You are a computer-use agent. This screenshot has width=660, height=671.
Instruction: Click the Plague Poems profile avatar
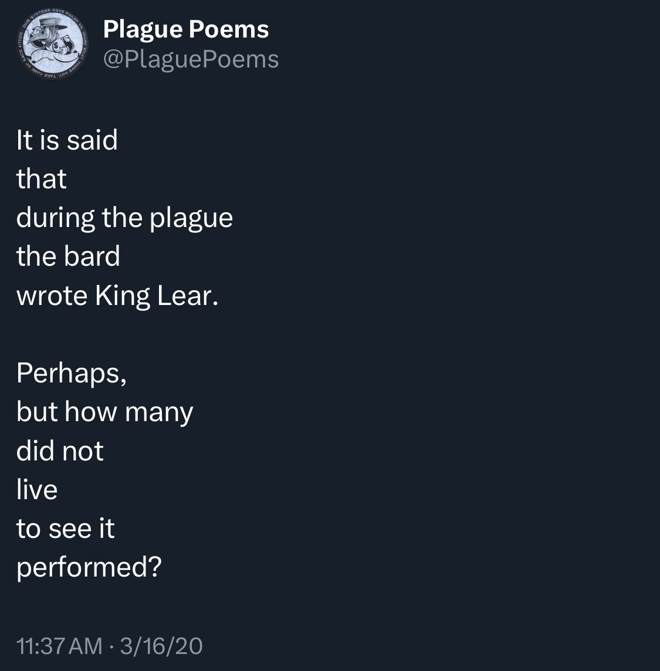(53, 44)
